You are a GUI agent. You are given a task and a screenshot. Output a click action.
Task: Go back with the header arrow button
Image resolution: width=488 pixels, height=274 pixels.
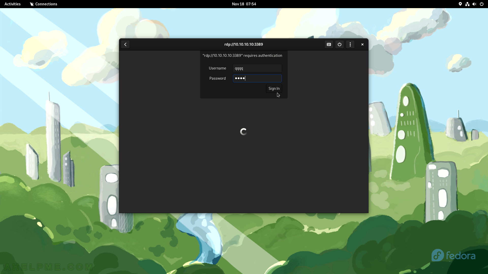[x=125, y=44]
